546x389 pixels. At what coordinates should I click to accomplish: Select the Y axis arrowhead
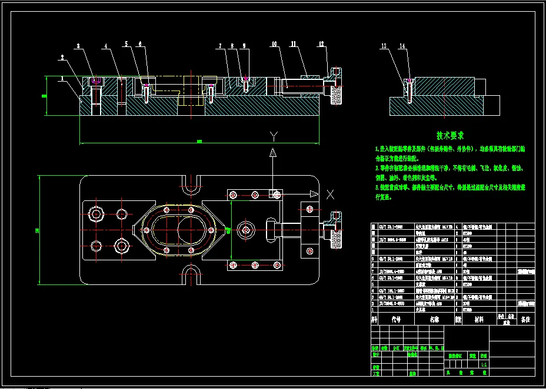click(x=274, y=153)
